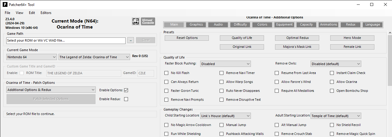Screen dimensions: 392x137
Task: Enable No Kill Flash
Action: [166, 73]
